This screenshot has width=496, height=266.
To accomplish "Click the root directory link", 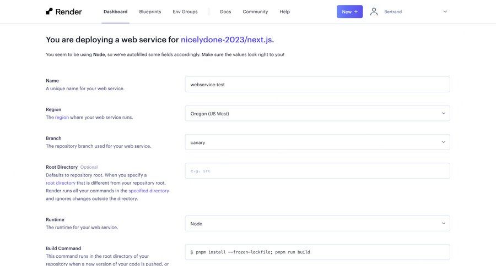I will (61, 183).
